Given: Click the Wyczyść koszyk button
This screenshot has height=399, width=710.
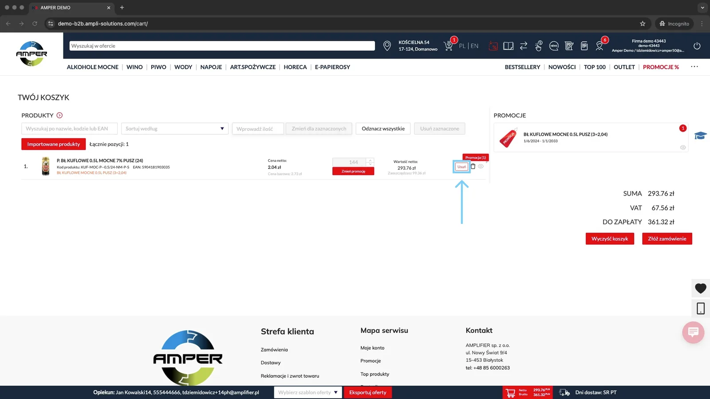Looking at the screenshot, I should point(610,239).
